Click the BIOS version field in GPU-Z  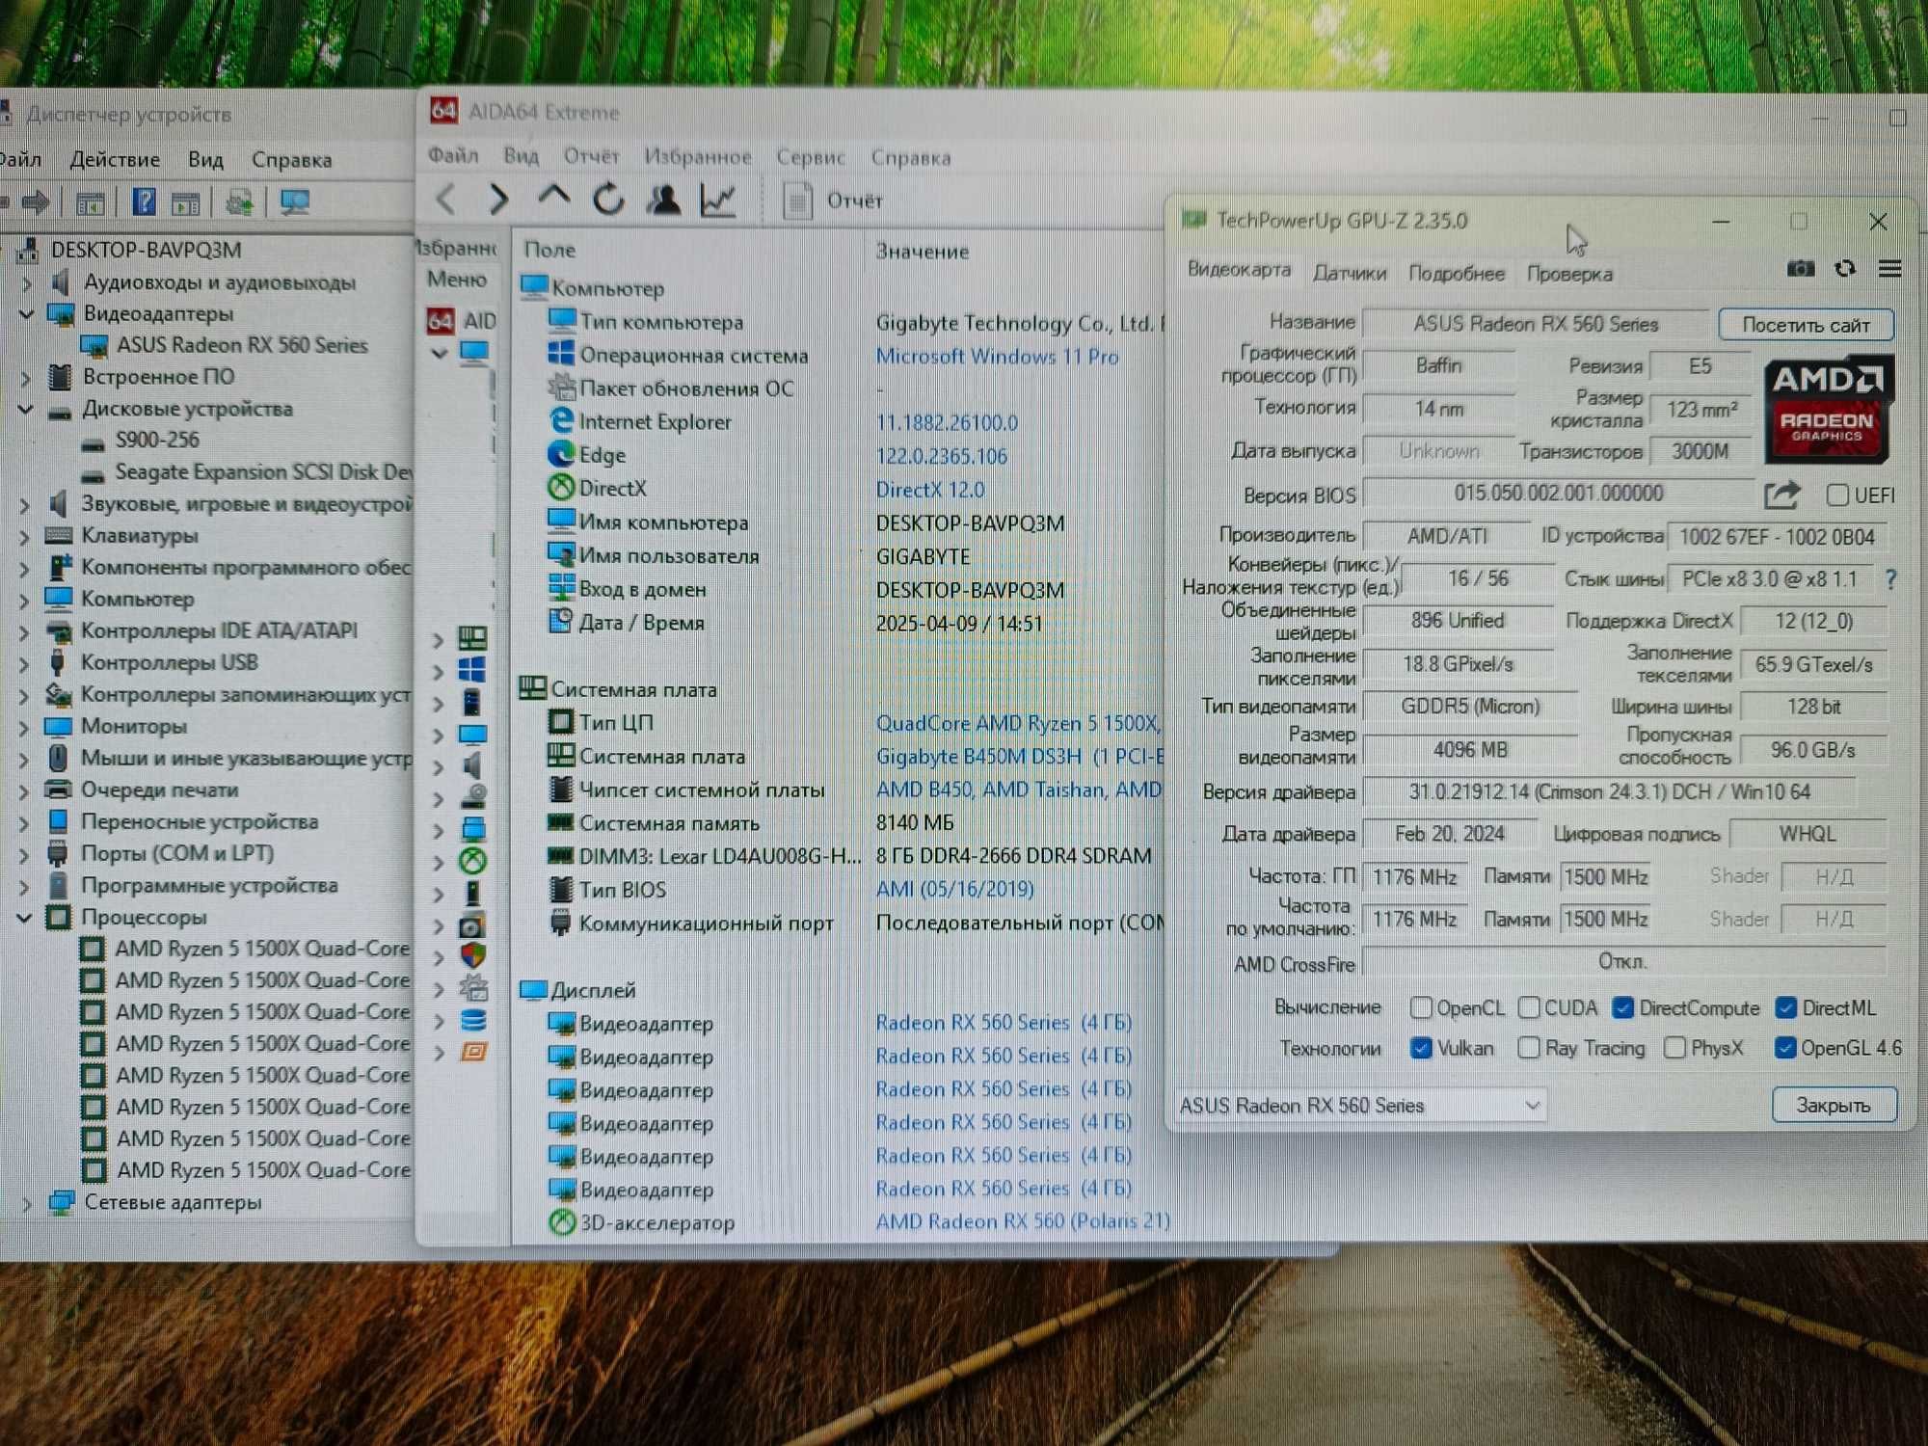tap(1559, 494)
